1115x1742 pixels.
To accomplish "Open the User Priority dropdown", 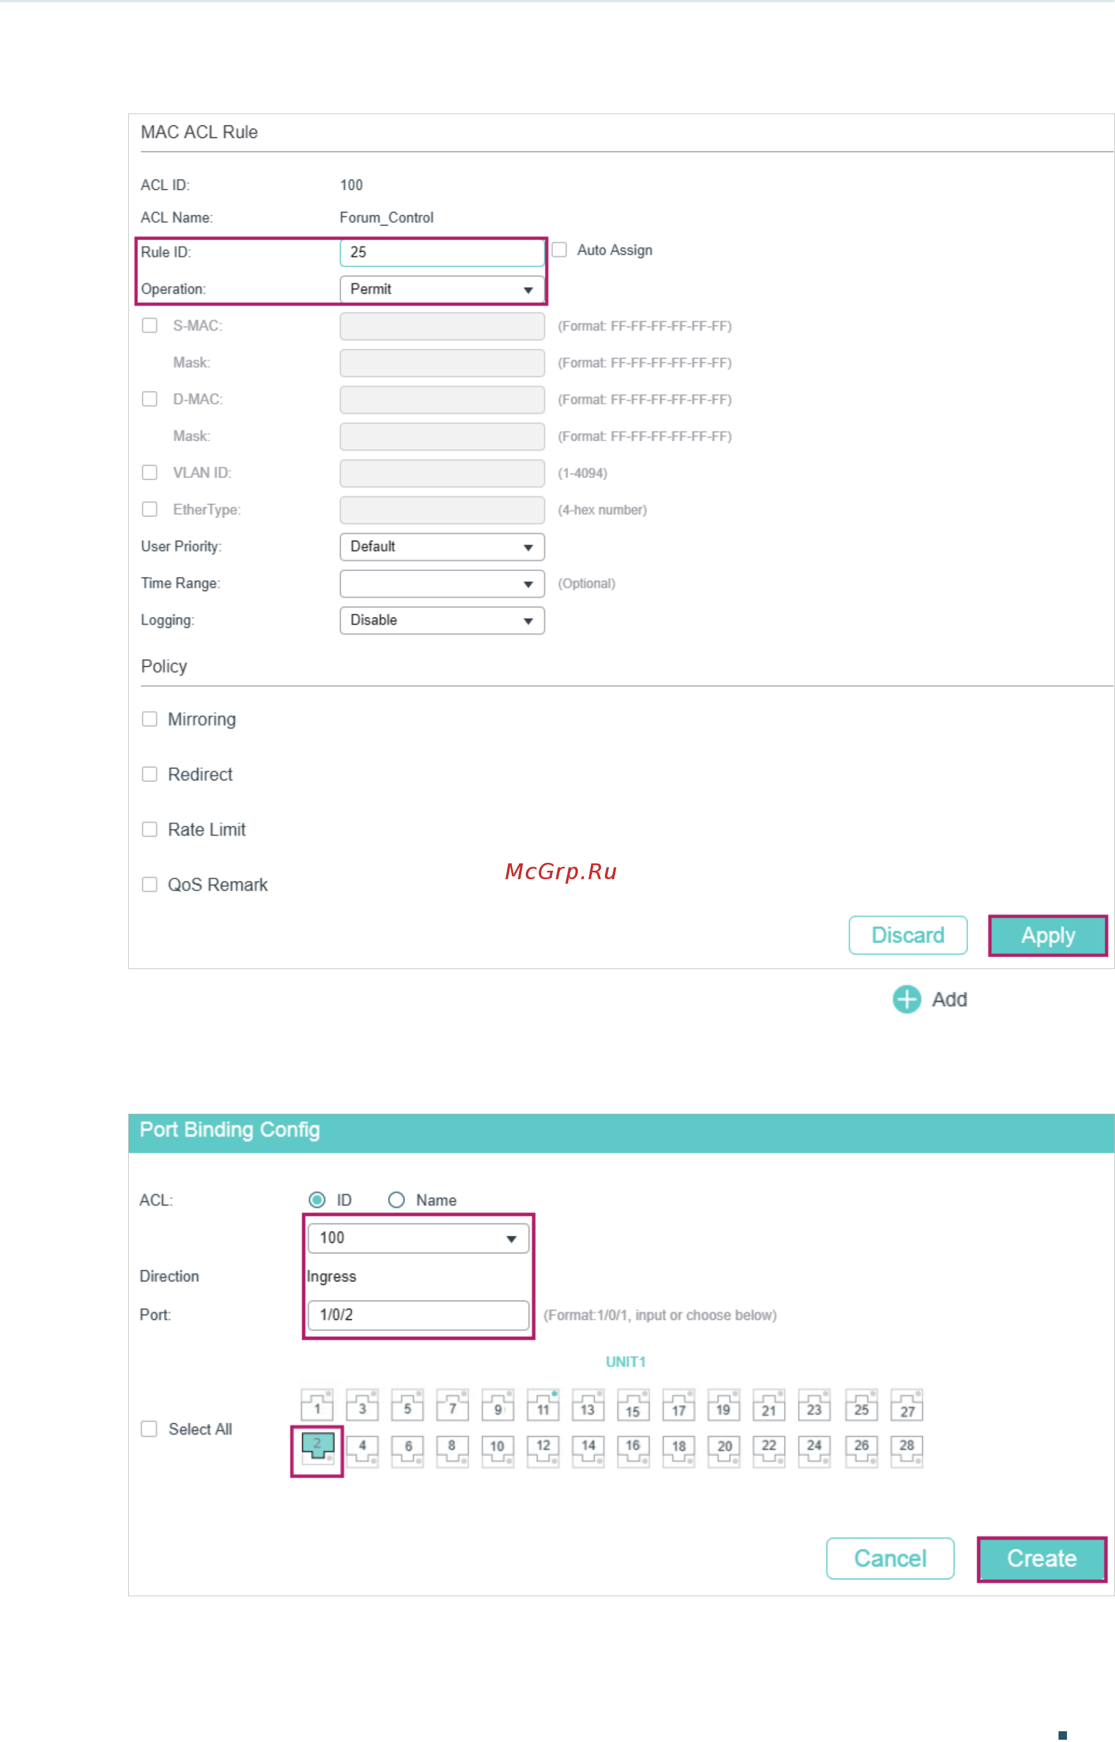I will tap(442, 547).
